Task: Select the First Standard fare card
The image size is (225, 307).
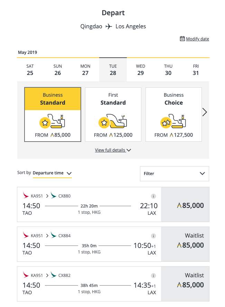Action: (113, 114)
